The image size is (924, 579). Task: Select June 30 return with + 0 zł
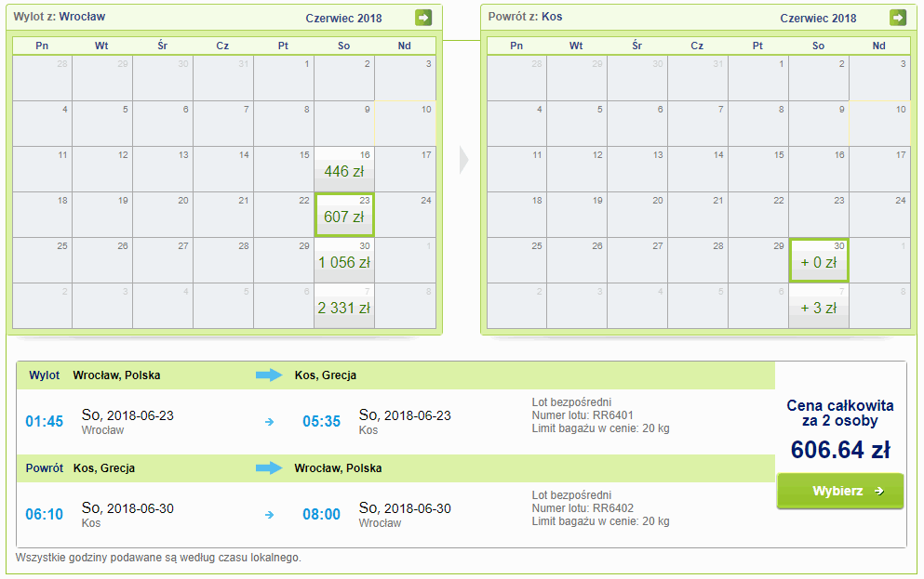tap(819, 261)
